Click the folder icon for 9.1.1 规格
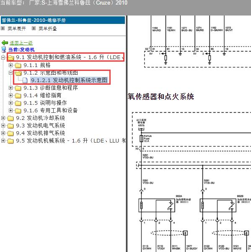Viewport: 251px width, 252px height. [18, 65]
